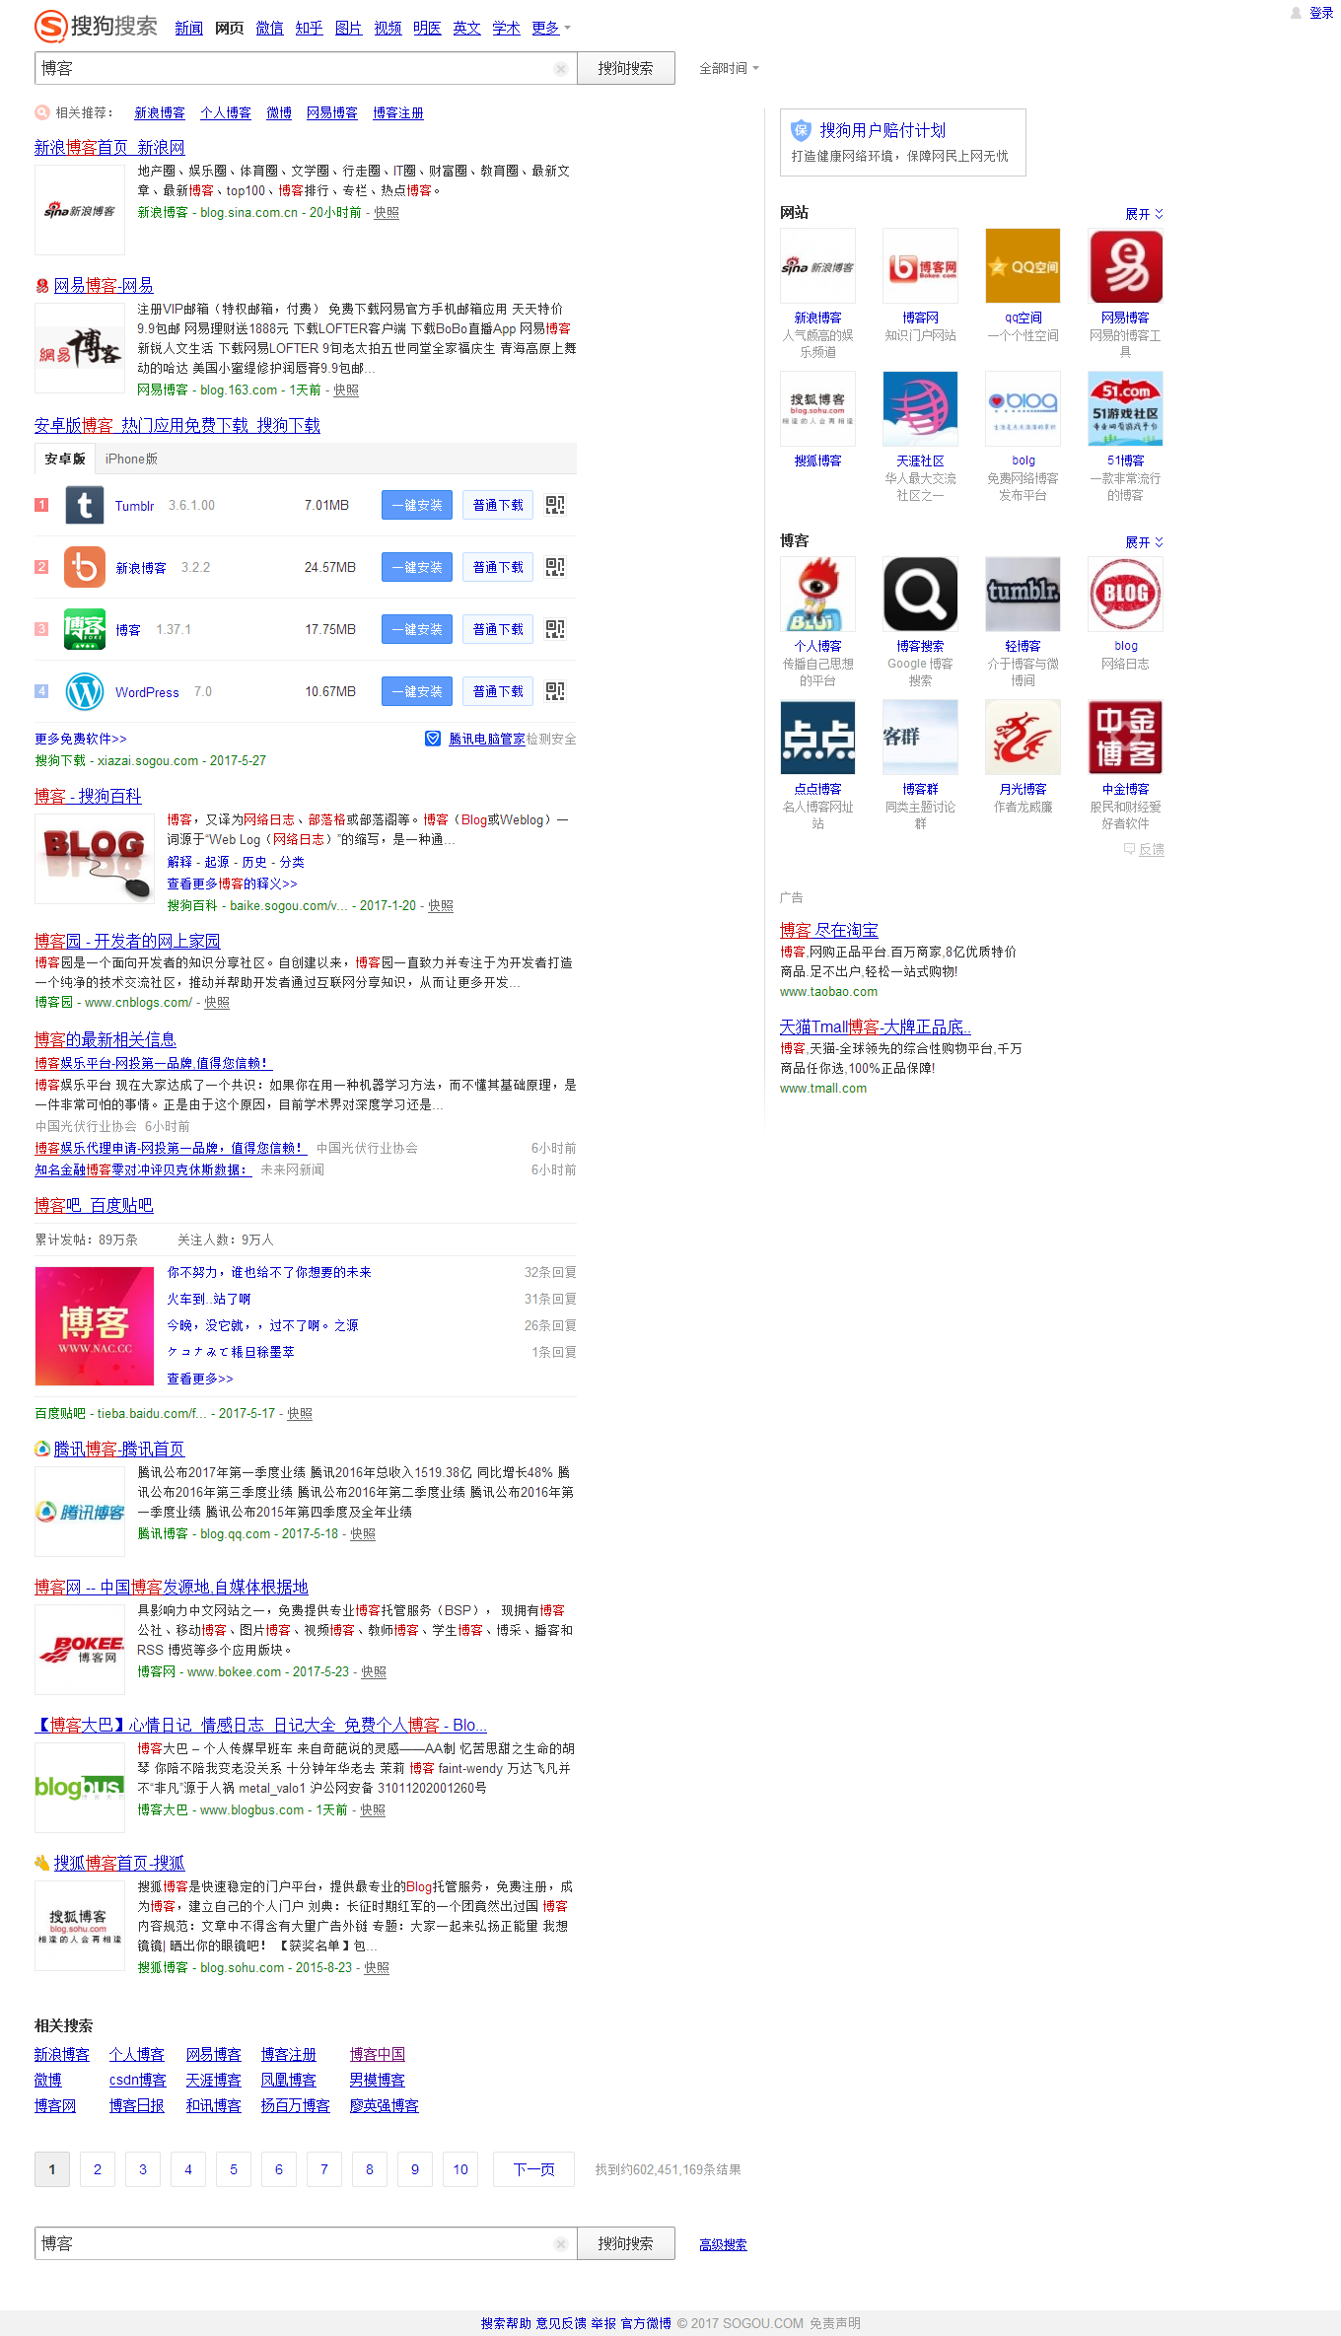Select the iPhone版 download tab
The height and width of the screenshot is (2336, 1341).
point(131,460)
